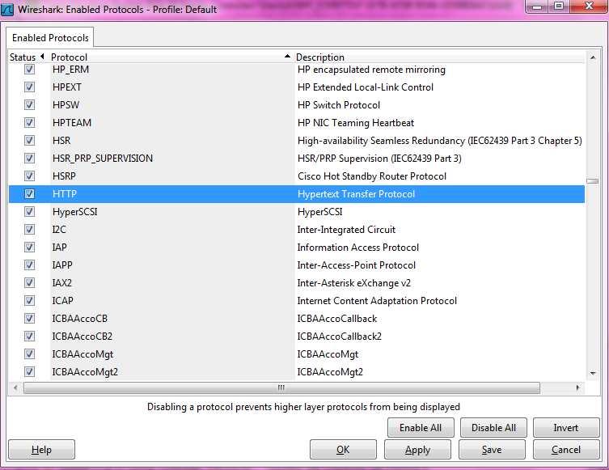Viewport: 609px width, 470px height.
Task: Select the HSRP protocol name
Action: (x=64, y=176)
